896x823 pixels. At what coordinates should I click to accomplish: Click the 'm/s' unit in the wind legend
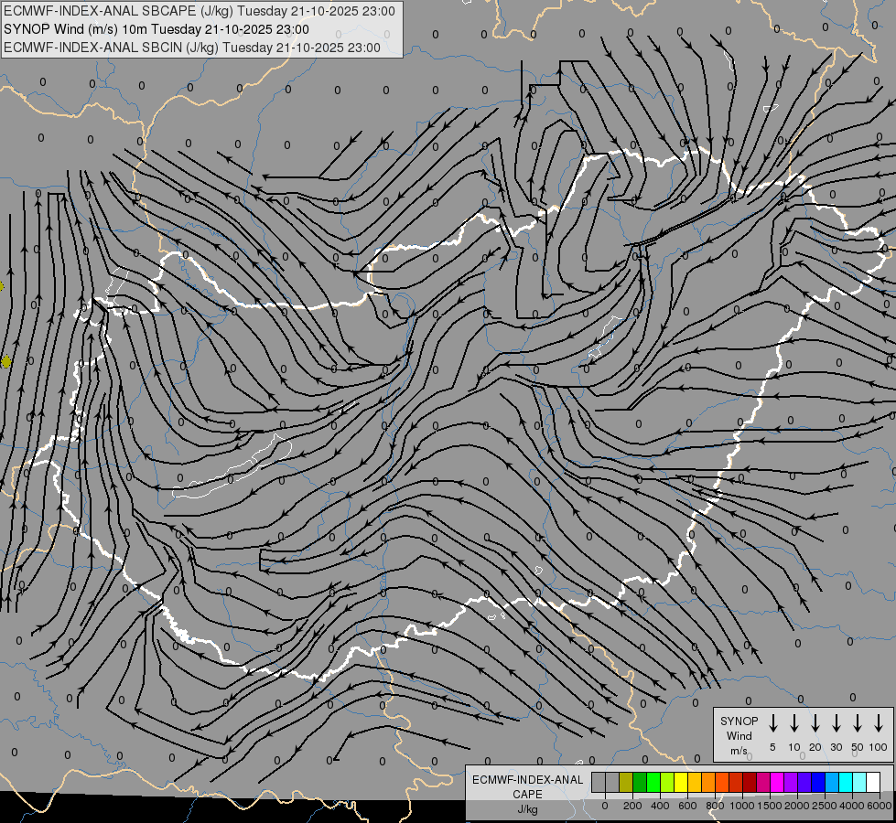739,751
